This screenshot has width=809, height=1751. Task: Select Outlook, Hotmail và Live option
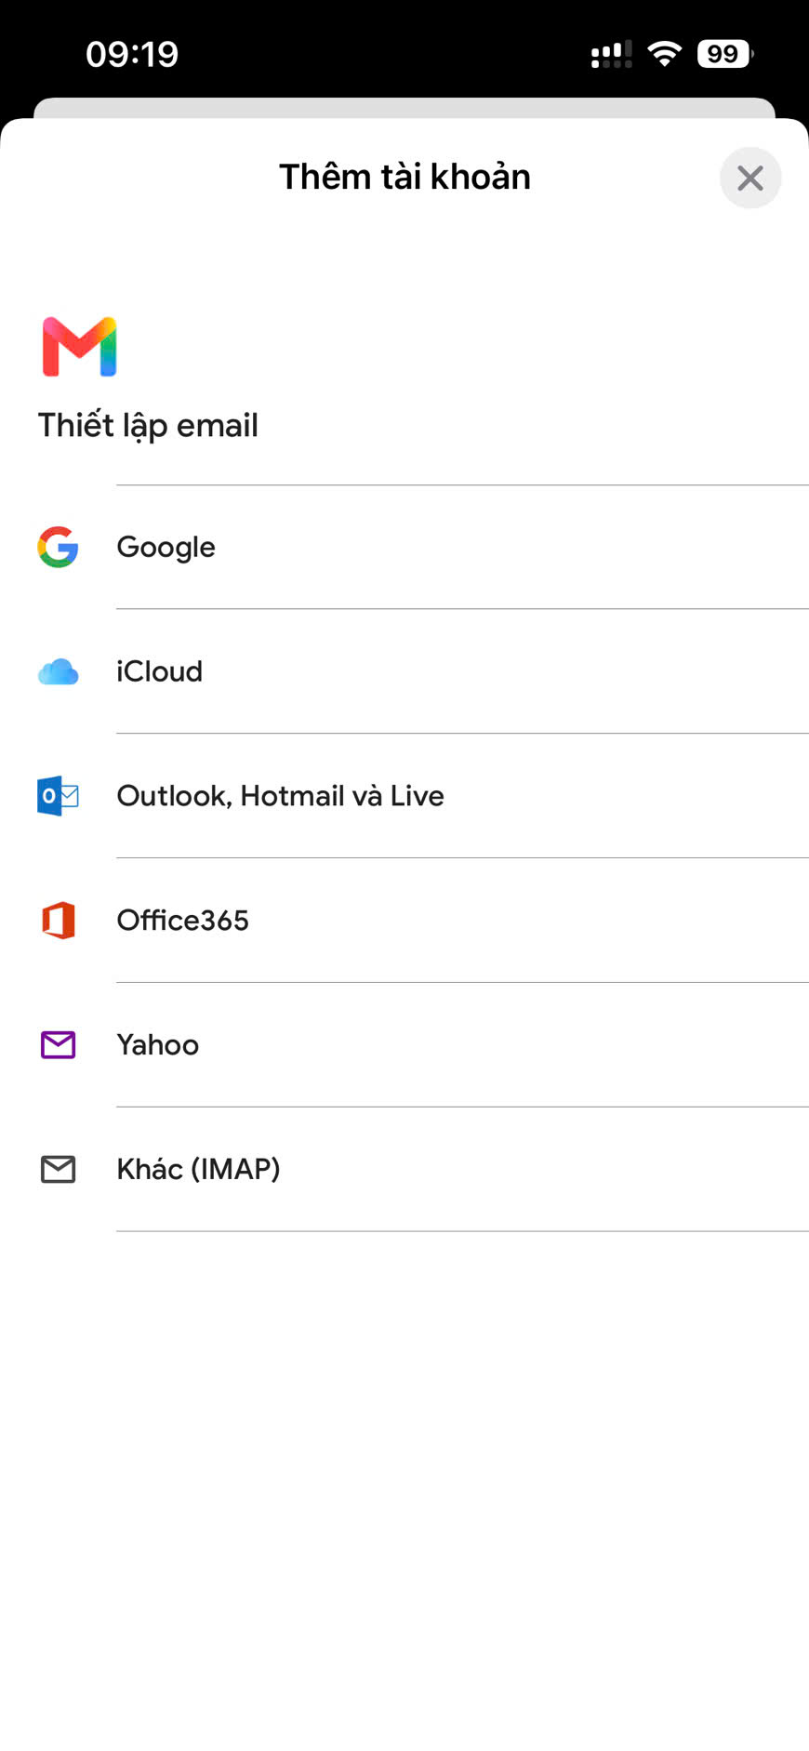404,796
